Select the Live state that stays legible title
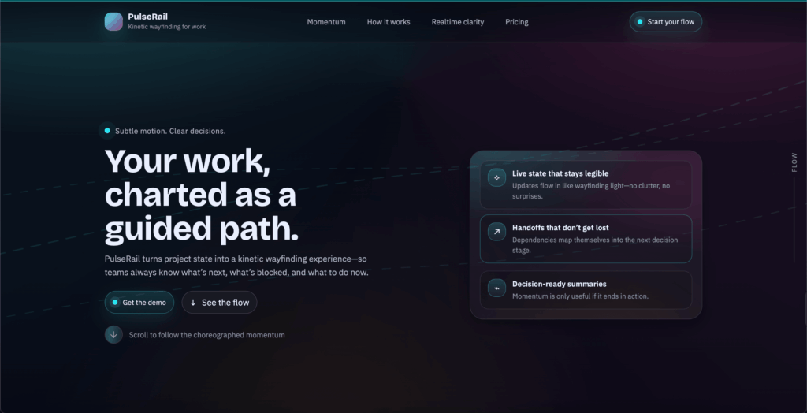807x413 pixels. coord(560,173)
